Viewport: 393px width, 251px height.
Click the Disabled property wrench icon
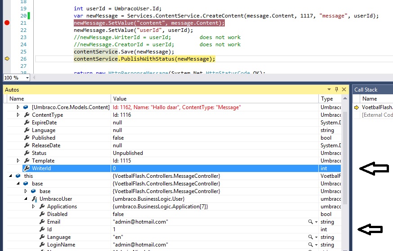pyautogui.click(x=42, y=214)
